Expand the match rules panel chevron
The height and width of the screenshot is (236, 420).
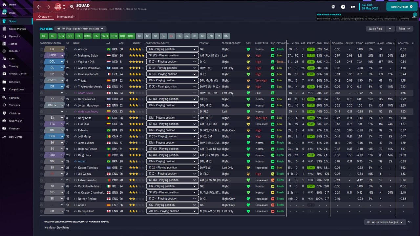pos(409,222)
